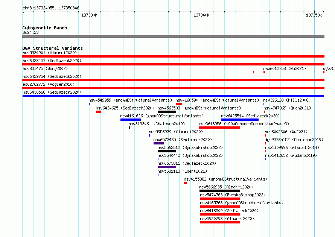Click the 137350k ruler tick label
This screenshot has height=237, width=335.
[x=314, y=15]
